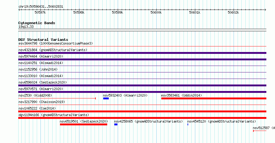This screenshot has height=143, width=275.
Task: Open variant label nsv5932403 (Almarri2020)
Action: pyautogui.click(x=125, y=95)
